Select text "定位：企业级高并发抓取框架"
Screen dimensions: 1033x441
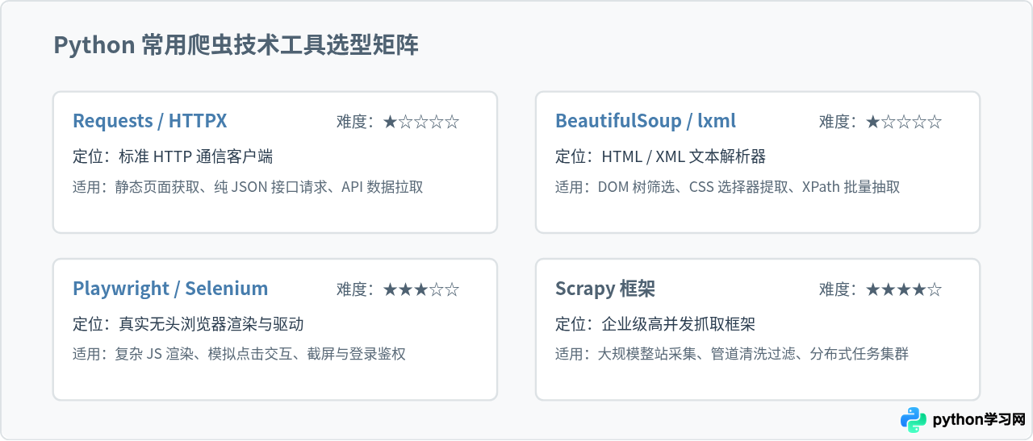pyautogui.click(x=655, y=324)
